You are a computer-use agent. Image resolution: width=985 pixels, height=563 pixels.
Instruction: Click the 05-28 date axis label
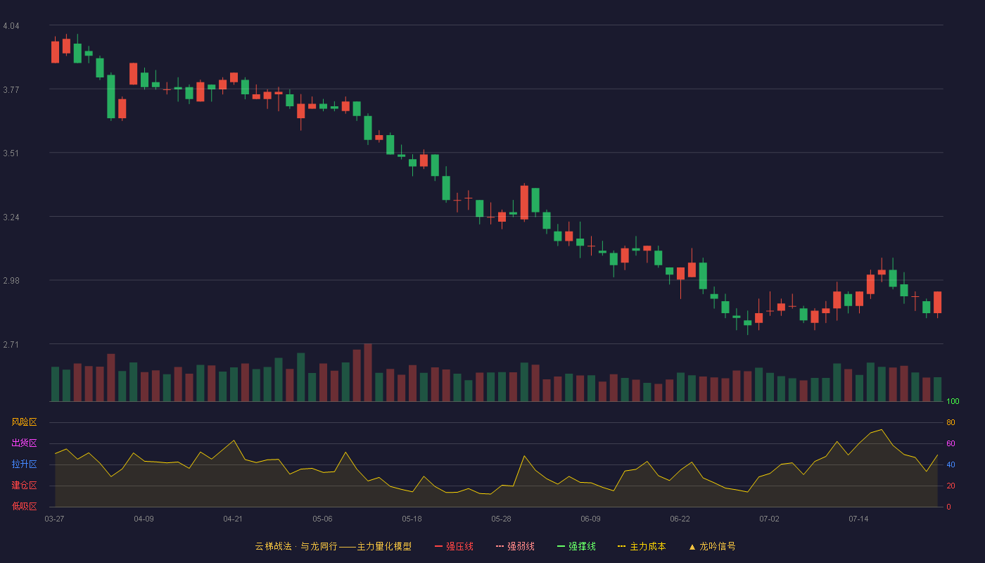(501, 519)
